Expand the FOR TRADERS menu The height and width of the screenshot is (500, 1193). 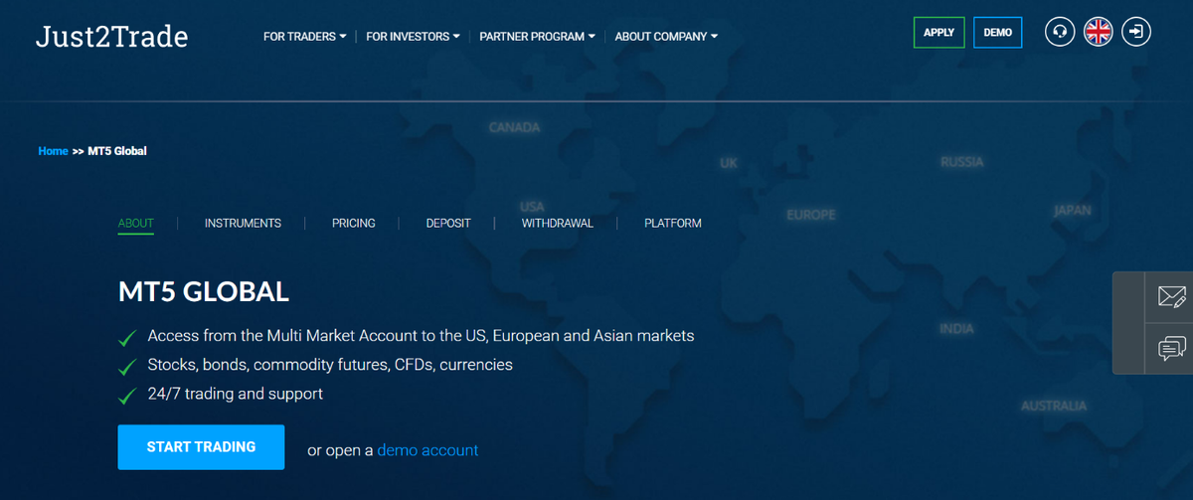[x=304, y=36]
